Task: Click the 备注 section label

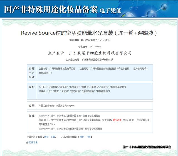Action: tap(31, 116)
